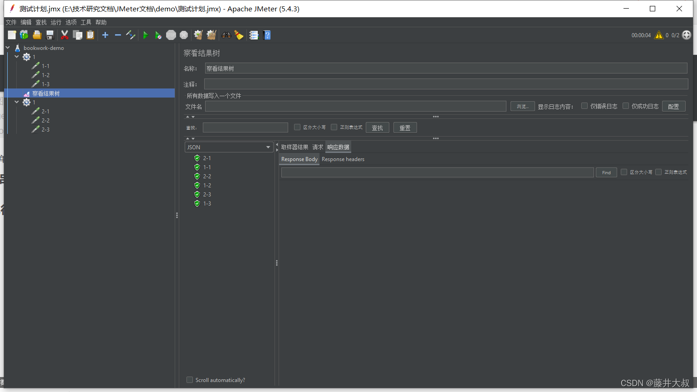697x392 pixels.
Task: Click the 浏览 browse button
Action: pyautogui.click(x=522, y=106)
